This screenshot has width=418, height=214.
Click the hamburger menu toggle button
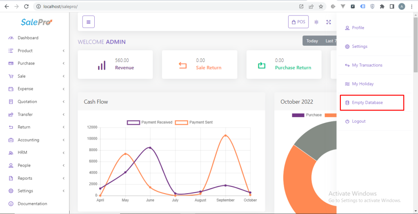[89, 22]
